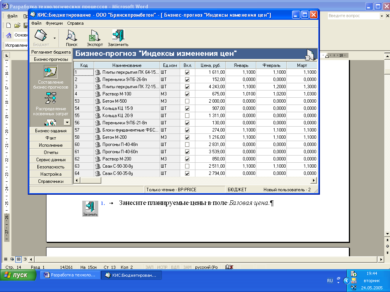Open Безопасность sidebar button
Viewport: 390px width, 292px height.
(51, 167)
